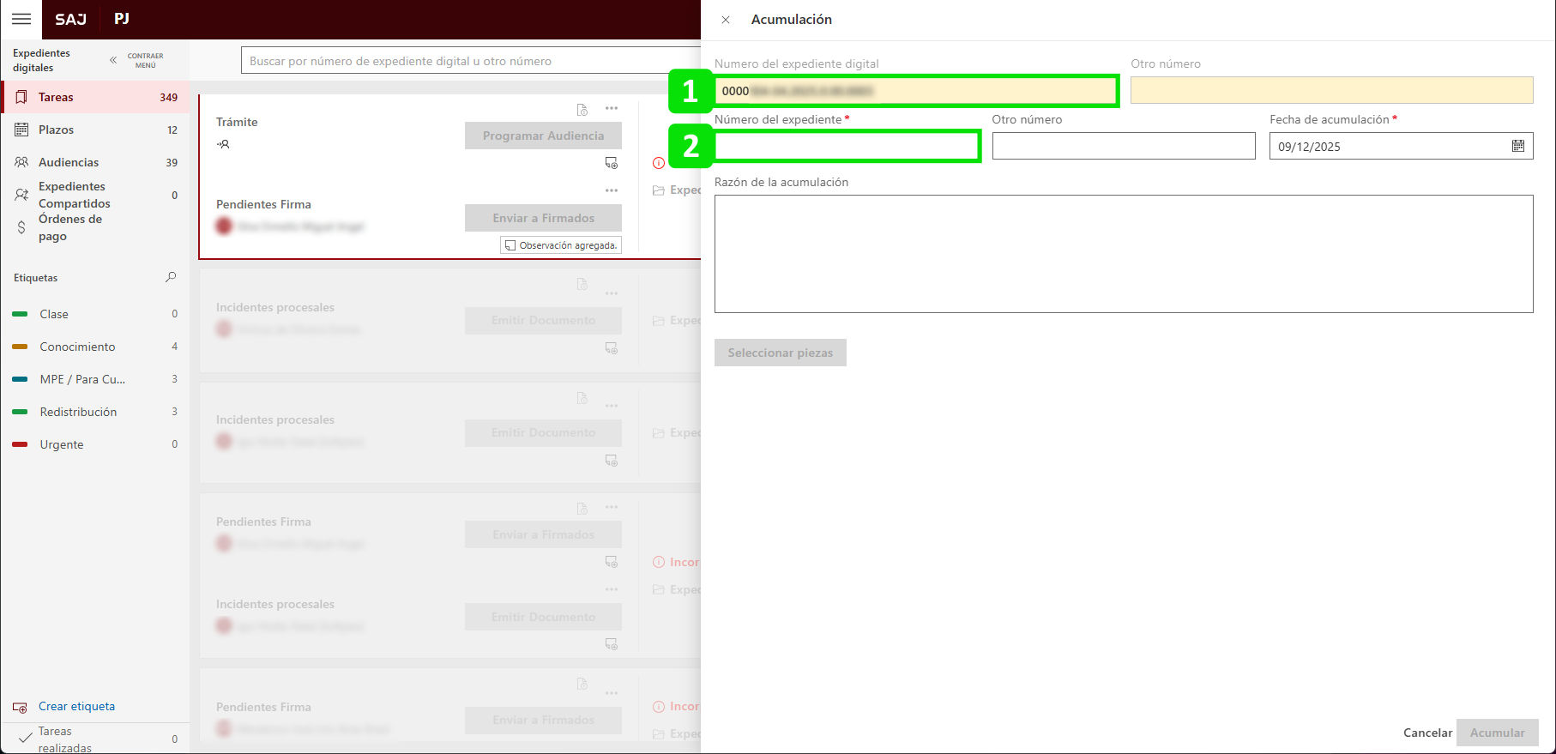This screenshot has height=754, width=1556.
Task: Click the Acumular button
Action: 1497,733
